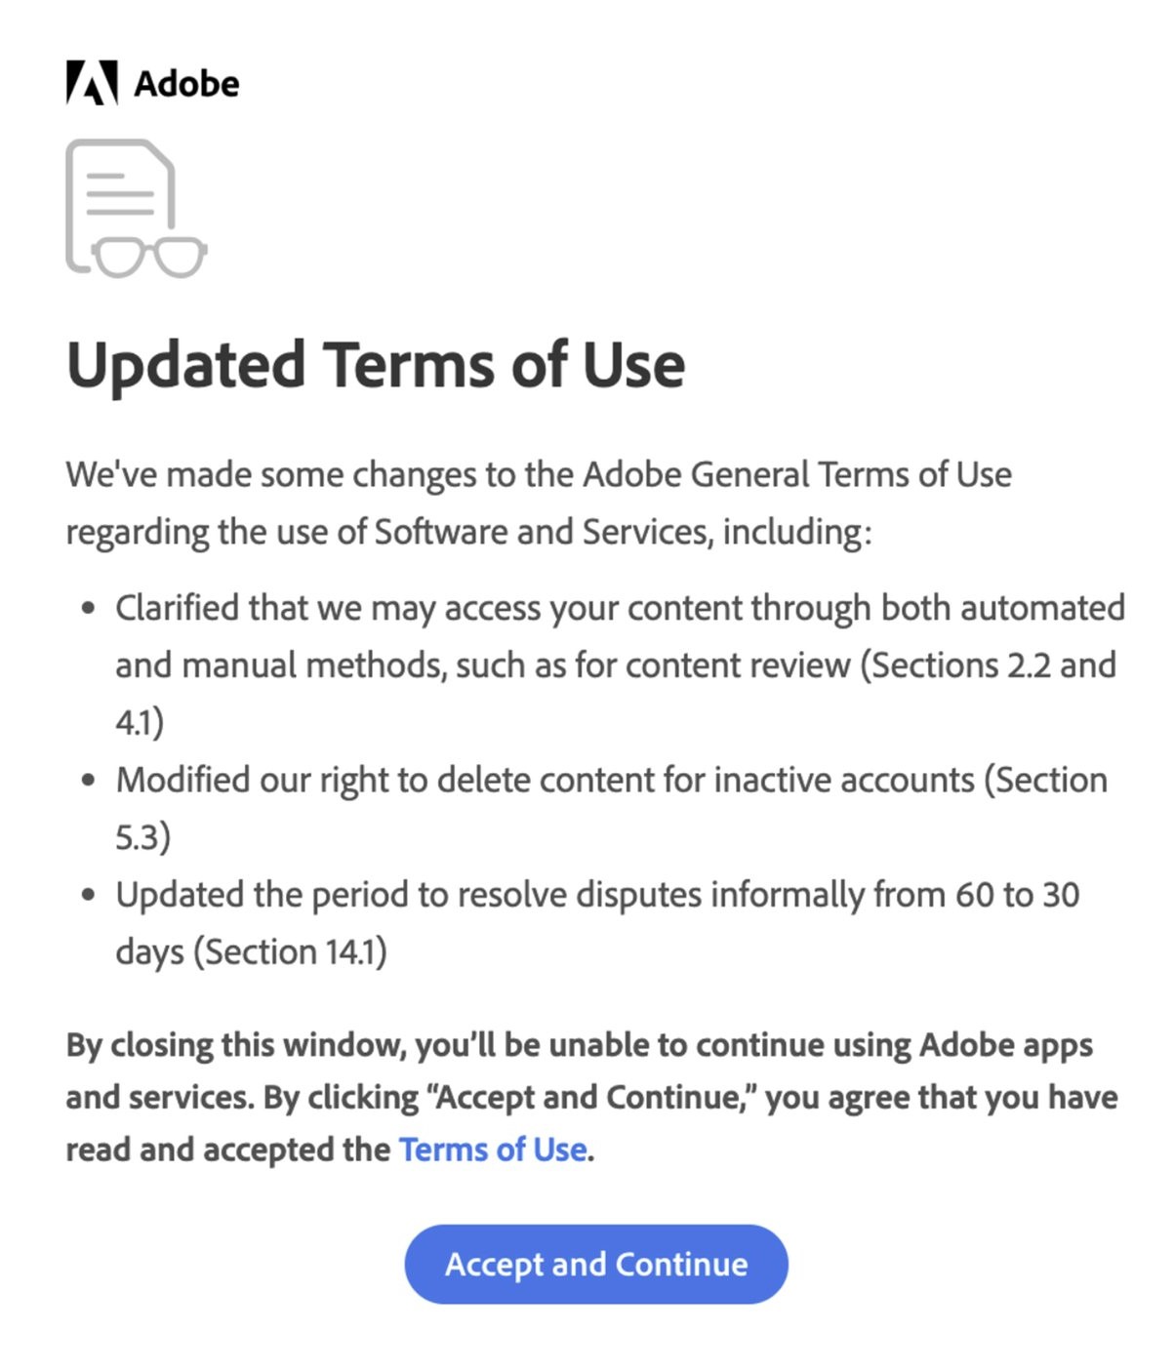
Task: Click the "Modified our right to delete" line
Action: 612,781
